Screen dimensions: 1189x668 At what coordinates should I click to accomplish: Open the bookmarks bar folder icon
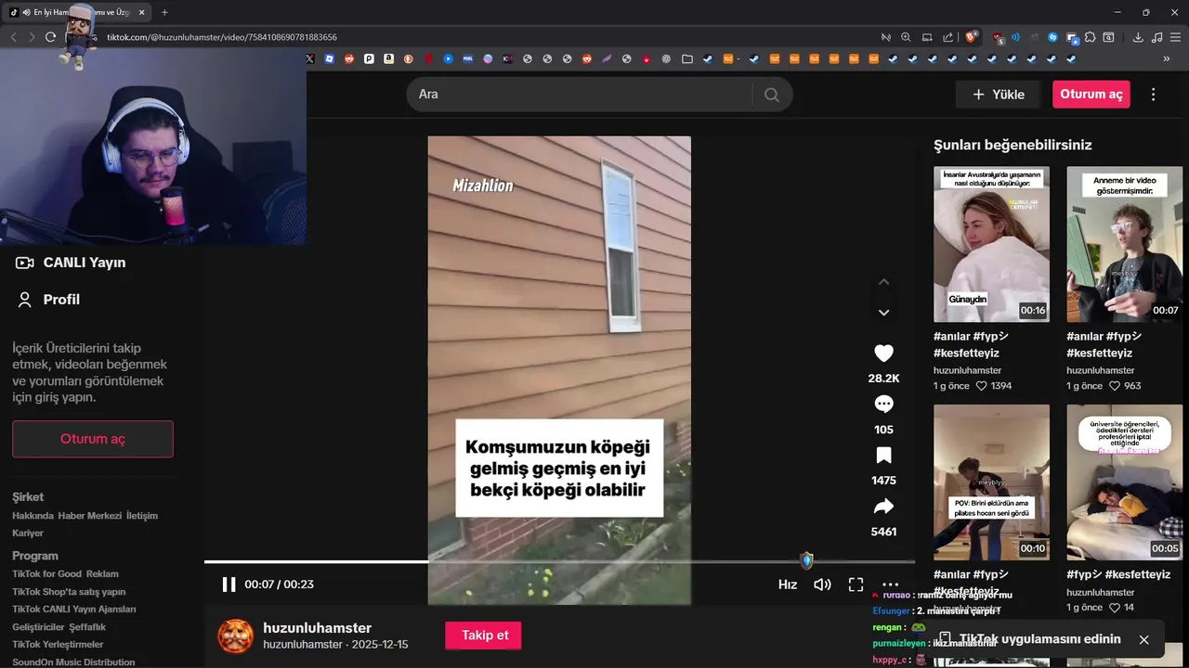(x=687, y=58)
